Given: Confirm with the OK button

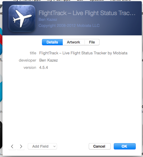Looking at the screenshot, I should (x=125, y=146).
